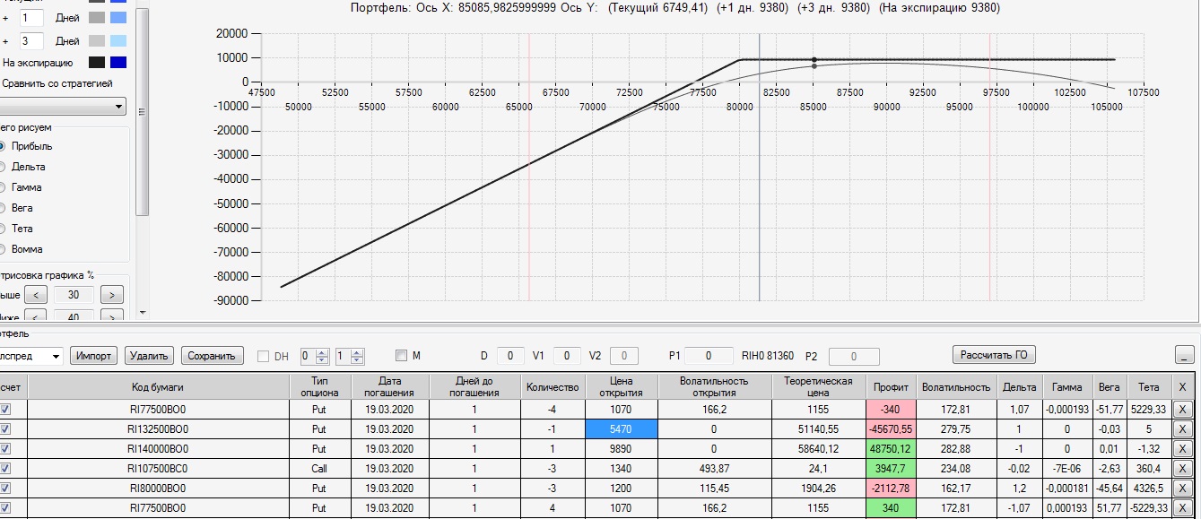Select the highlighted opening price cell 5470
This screenshot has width=1201, height=519.
(x=621, y=429)
